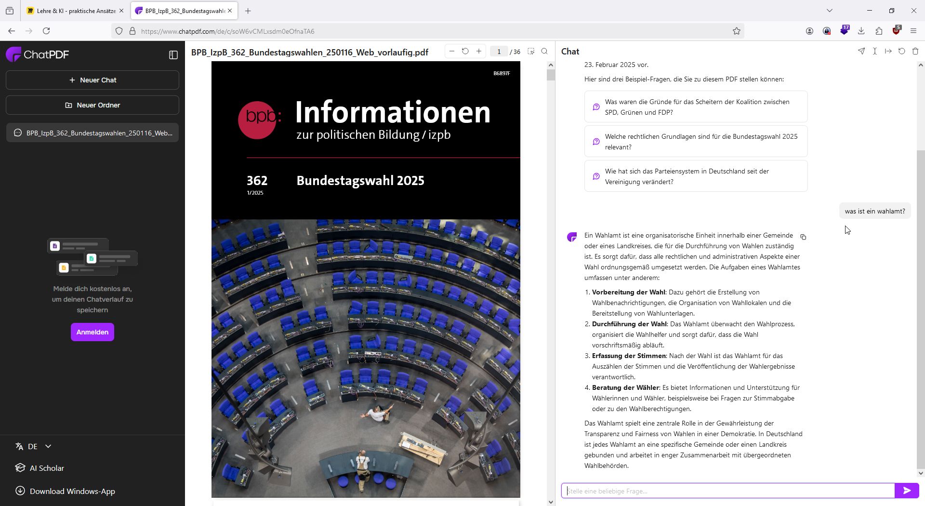Reload the current page
This screenshot has height=506, width=925.
46,31
